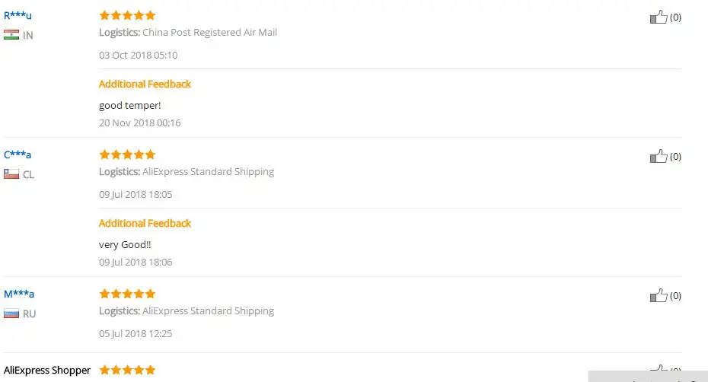The width and height of the screenshot is (708, 382).
Task: Click the helpful count on R***u's review
Action: coord(675,17)
